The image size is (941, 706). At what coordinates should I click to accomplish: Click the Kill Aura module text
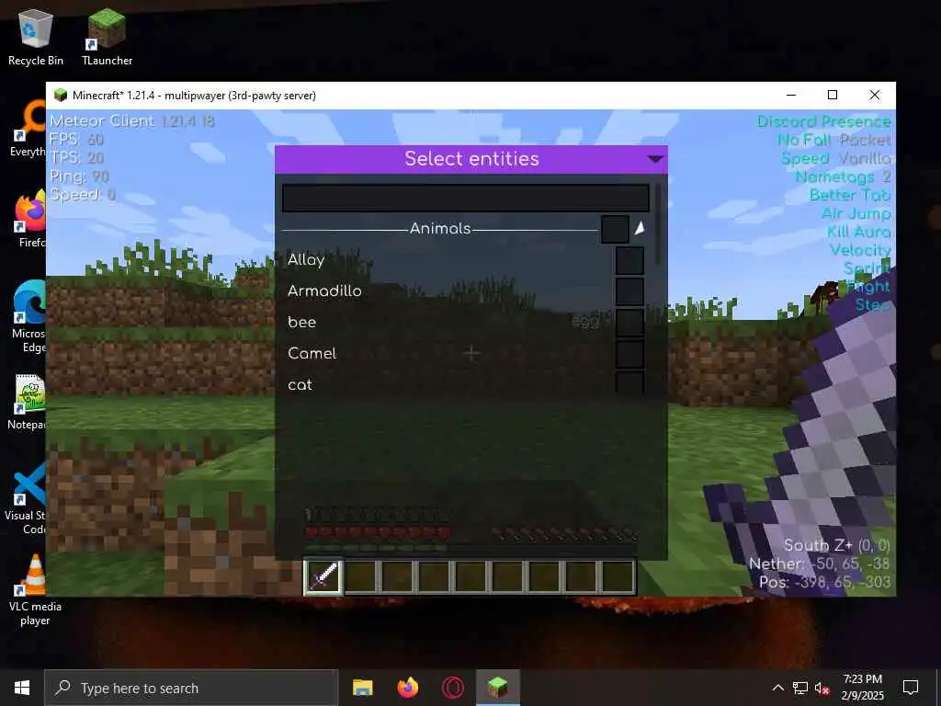[x=859, y=232]
